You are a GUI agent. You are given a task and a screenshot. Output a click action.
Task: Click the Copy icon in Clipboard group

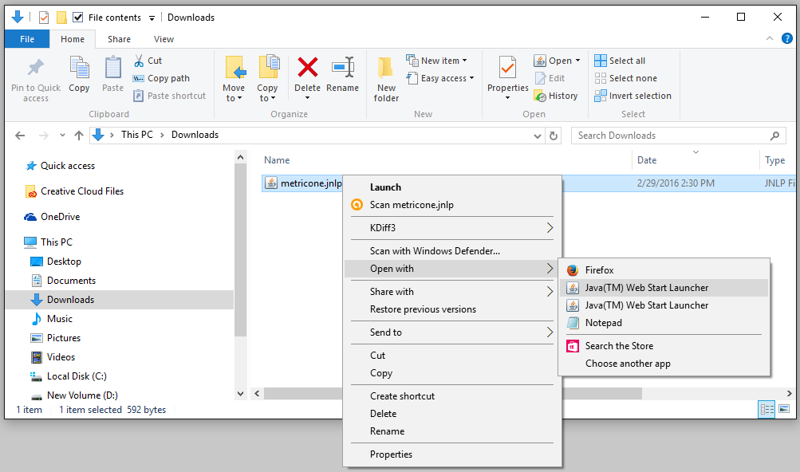tap(79, 67)
